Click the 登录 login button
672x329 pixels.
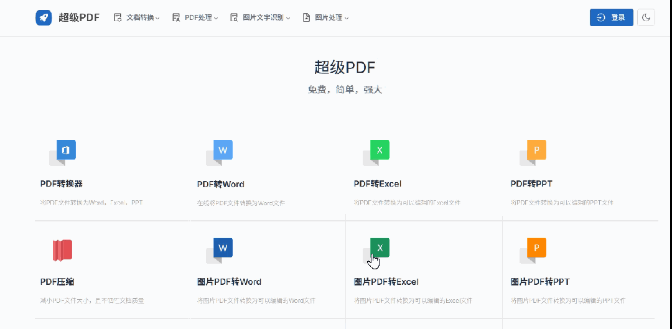pyautogui.click(x=612, y=17)
